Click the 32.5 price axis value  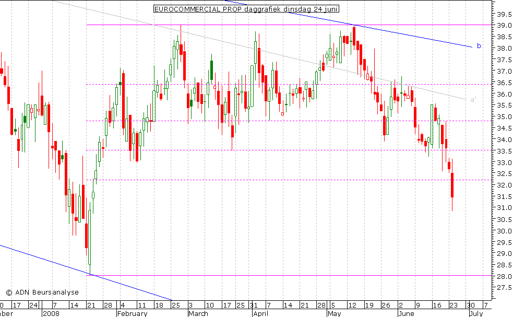(x=504, y=174)
